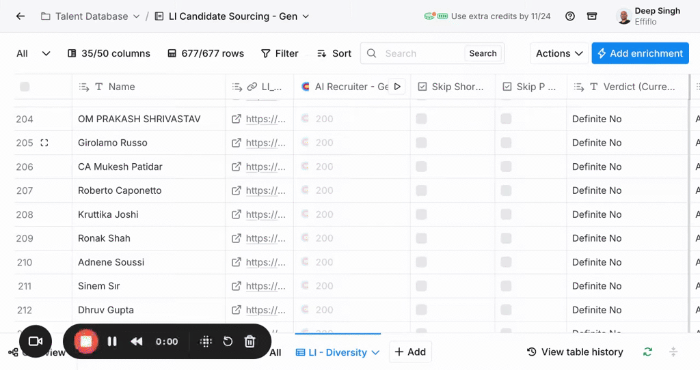This screenshot has height=370, width=700.
Task: Toggle the recorder camera icon
Action: click(x=36, y=341)
